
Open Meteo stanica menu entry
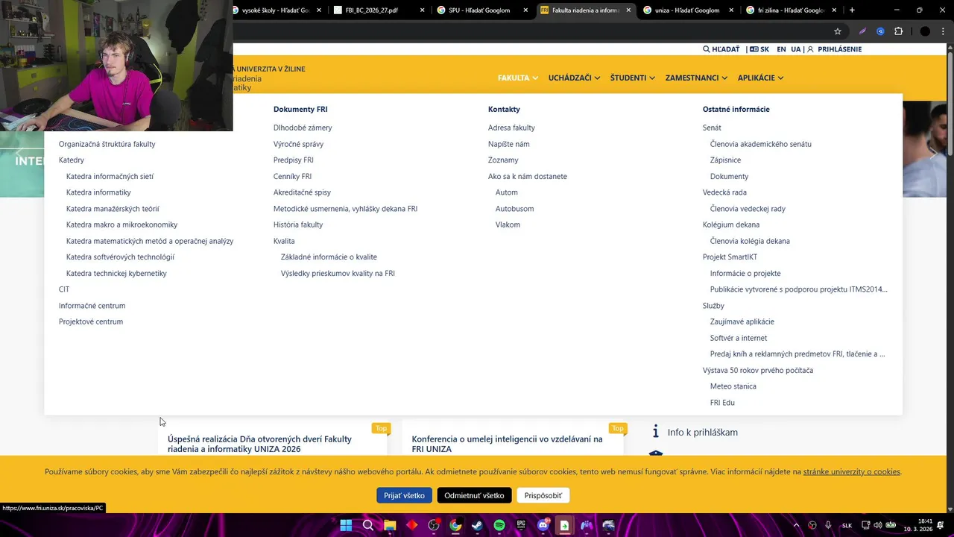coord(733,386)
